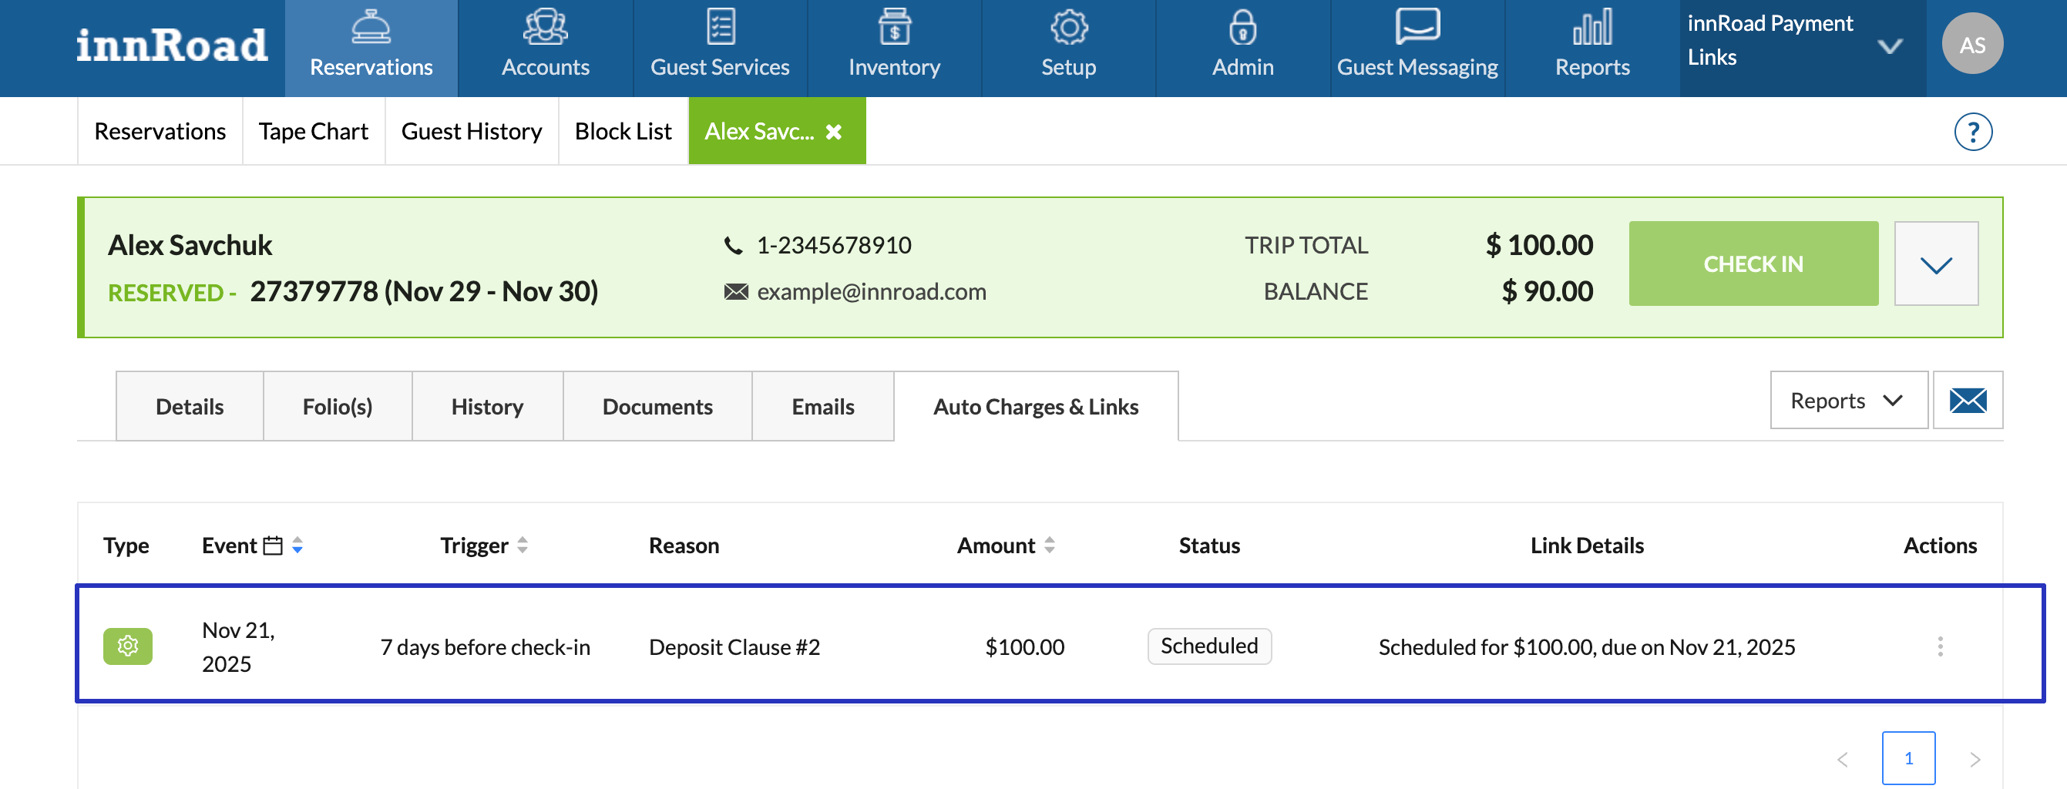The width and height of the screenshot is (2067, 789).
Task: Open the Emails tab
Action: click(x=822, y=407)
